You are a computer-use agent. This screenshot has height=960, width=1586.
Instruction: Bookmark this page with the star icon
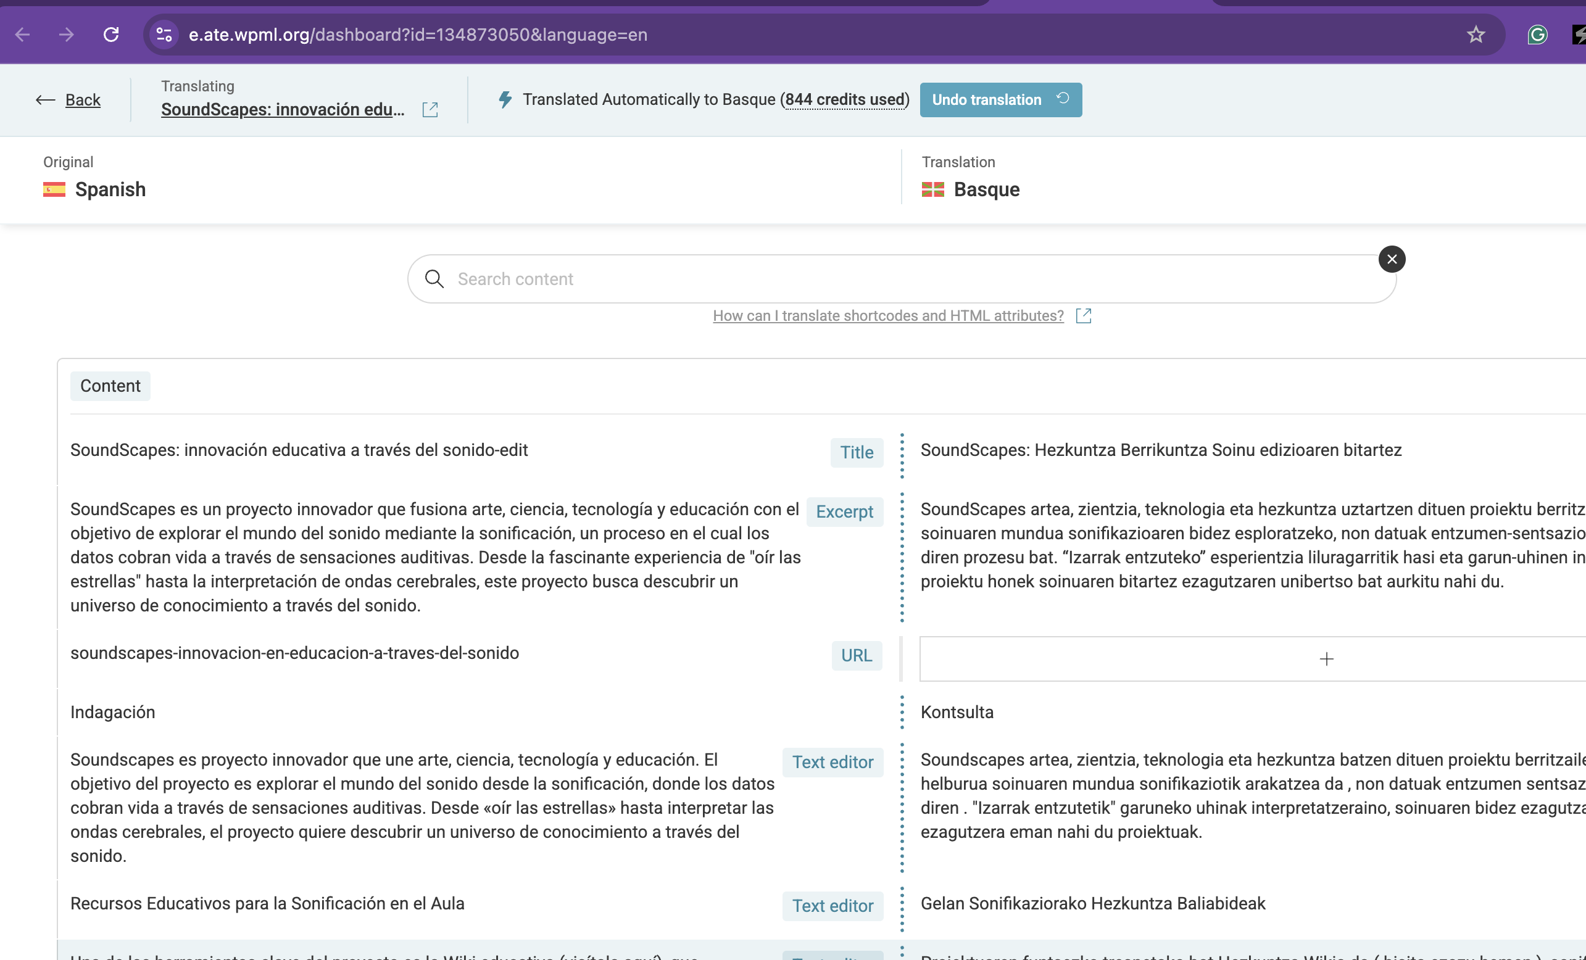1476,34
